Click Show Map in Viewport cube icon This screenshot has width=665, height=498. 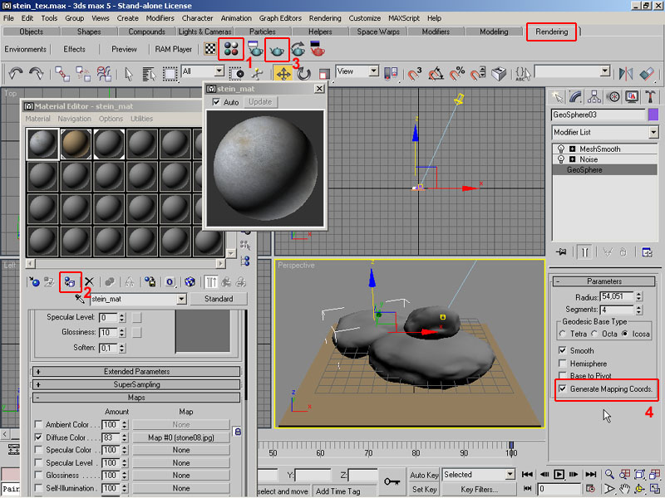(190, 282)
